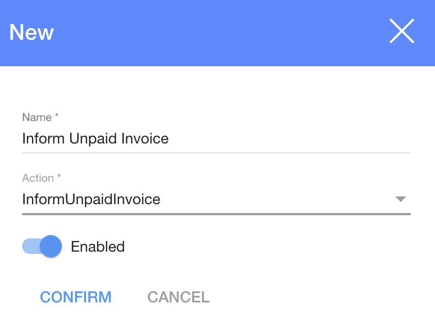The image size is (435, 330).
Task: Click the underline beneath the Action field
Action: tap(215, 213)
